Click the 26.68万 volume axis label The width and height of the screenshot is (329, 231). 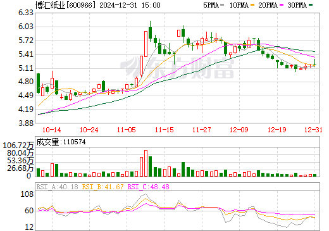[x=20, y=168]
